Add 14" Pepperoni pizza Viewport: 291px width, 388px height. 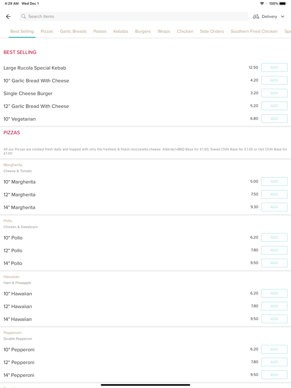click(x=274, y=375)
